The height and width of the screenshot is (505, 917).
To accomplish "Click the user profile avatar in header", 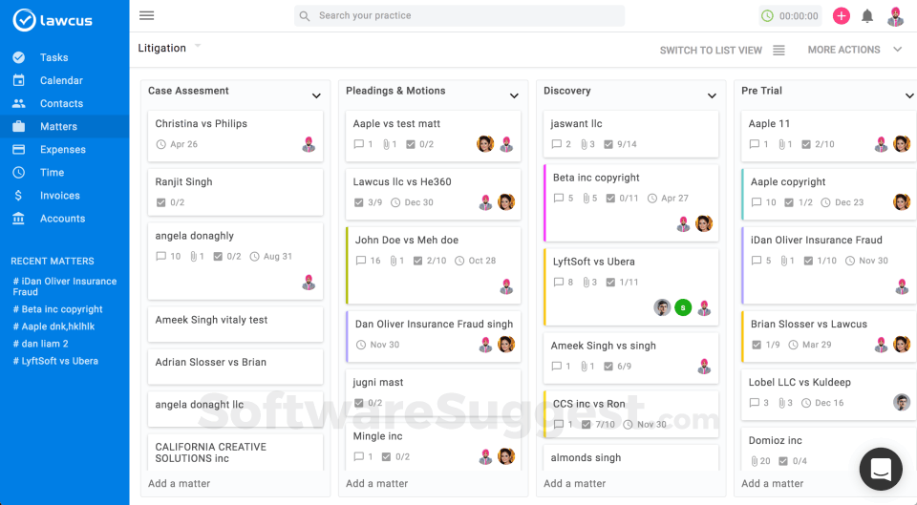I will 895,16.
